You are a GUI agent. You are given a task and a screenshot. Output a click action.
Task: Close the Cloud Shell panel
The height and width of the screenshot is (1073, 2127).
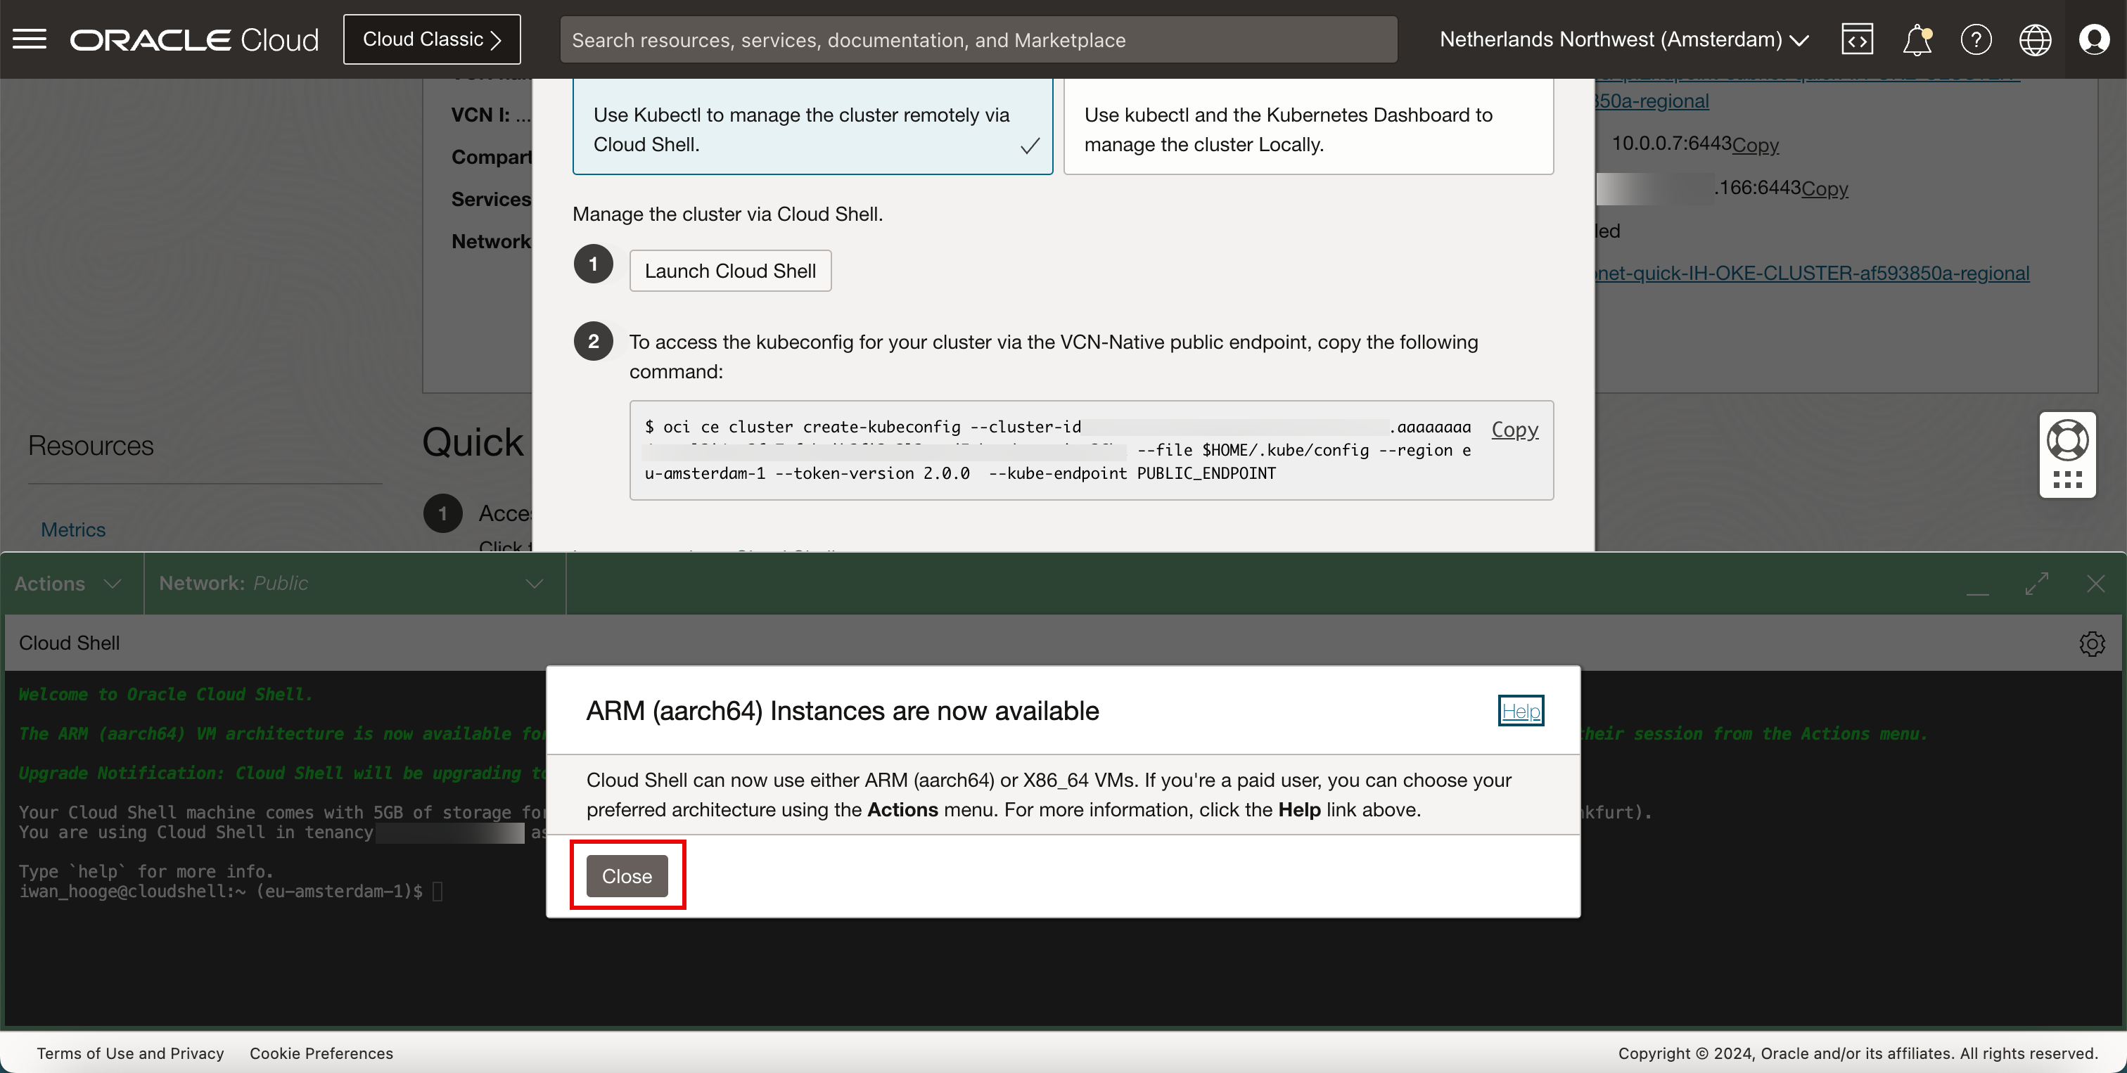click(2095, 584)
